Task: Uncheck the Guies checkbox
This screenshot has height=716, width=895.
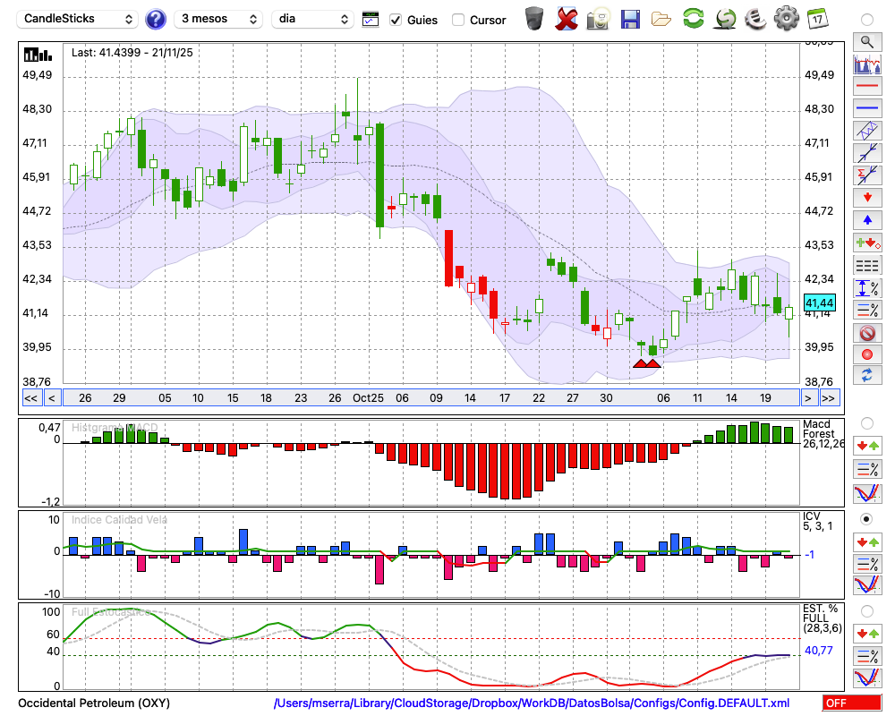Action: [x=396, y=20]
